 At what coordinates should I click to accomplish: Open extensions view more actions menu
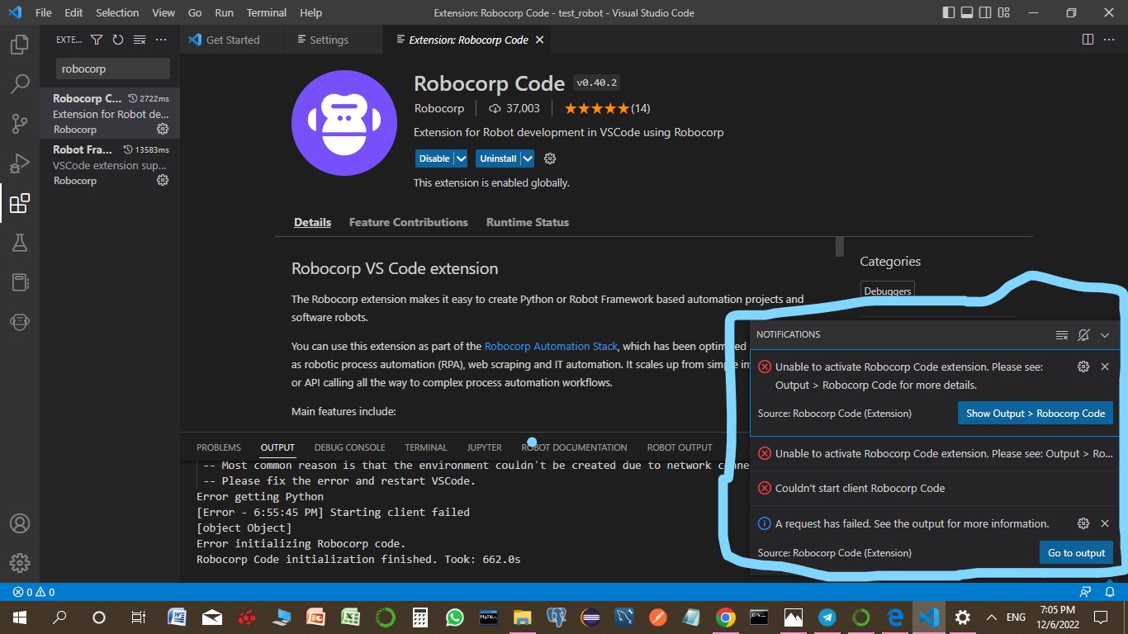point(161,40)
